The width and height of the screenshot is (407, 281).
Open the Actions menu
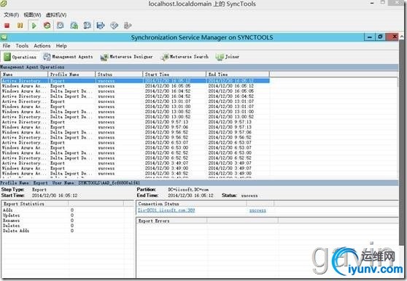42,46
